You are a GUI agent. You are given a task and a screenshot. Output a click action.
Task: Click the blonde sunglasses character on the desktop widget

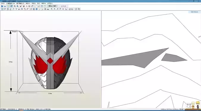click(x=198, y=105)
